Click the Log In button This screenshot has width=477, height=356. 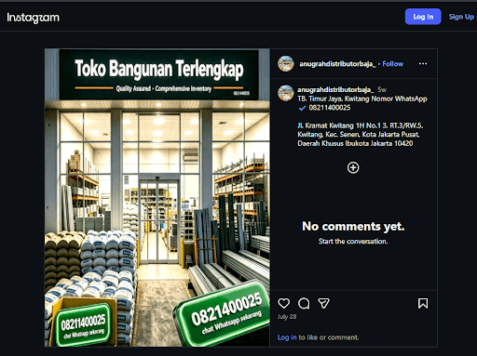[423, 17]
